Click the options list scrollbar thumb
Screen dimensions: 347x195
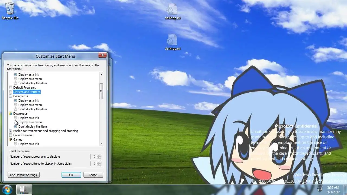[x=101, y=91]
